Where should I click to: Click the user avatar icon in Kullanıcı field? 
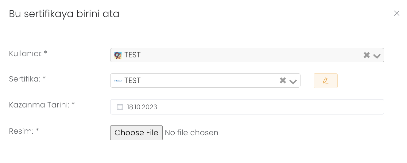(x=118, y=55)
